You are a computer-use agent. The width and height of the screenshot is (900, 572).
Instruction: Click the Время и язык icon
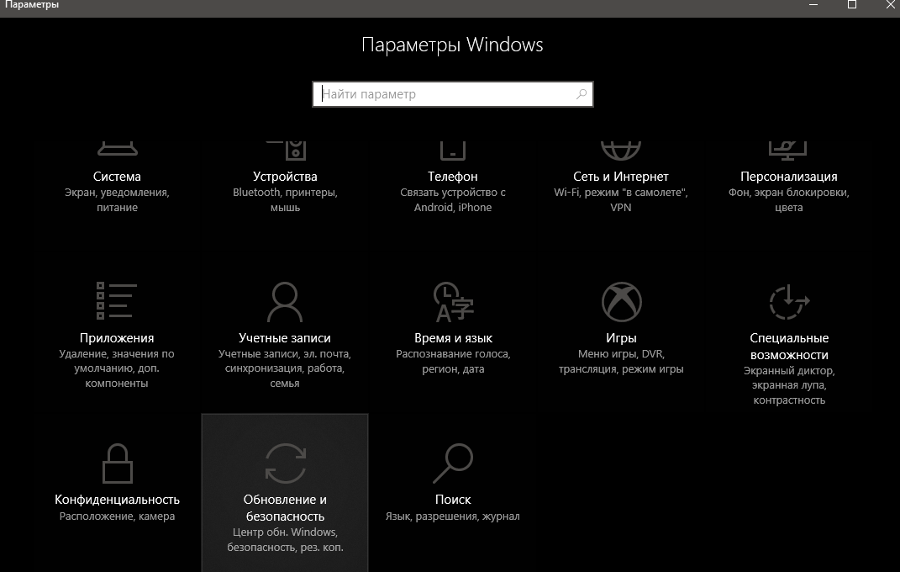point(454,301)
